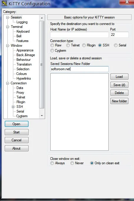Open the Connection category
The height and width of the screenshot is (201, 134).
[x=19, y=83]
